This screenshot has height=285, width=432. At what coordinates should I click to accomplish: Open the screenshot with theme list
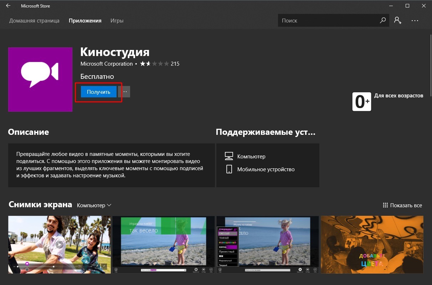pos(268,245)
